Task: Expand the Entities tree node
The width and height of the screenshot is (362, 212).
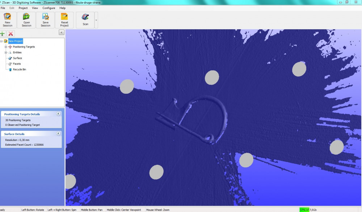Action: tap(6, 53)
